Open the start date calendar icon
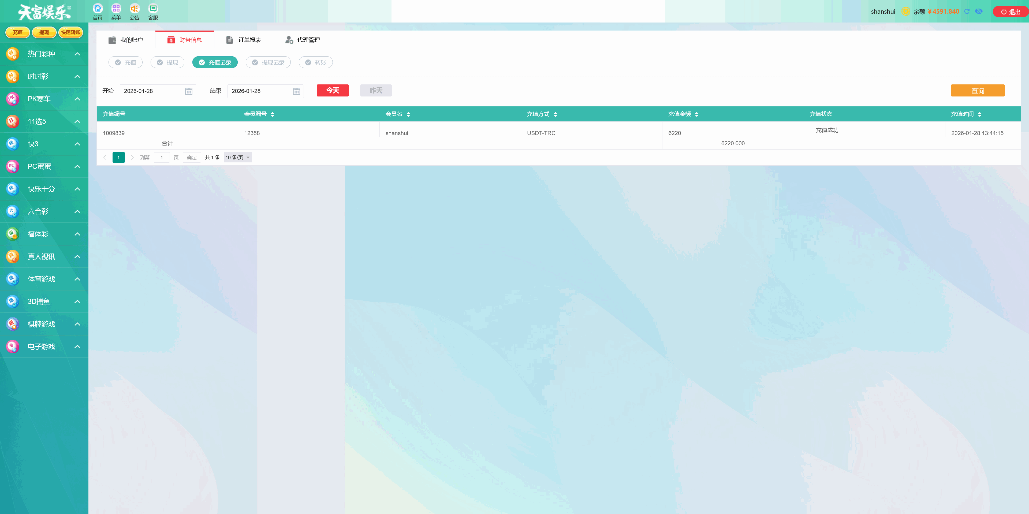 pyautogui.click(x=189, y=91)
